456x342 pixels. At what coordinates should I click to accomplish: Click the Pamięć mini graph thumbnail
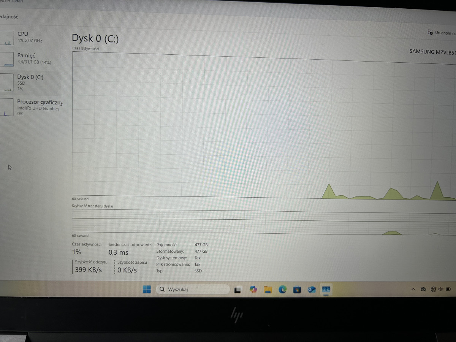point(7,59)
